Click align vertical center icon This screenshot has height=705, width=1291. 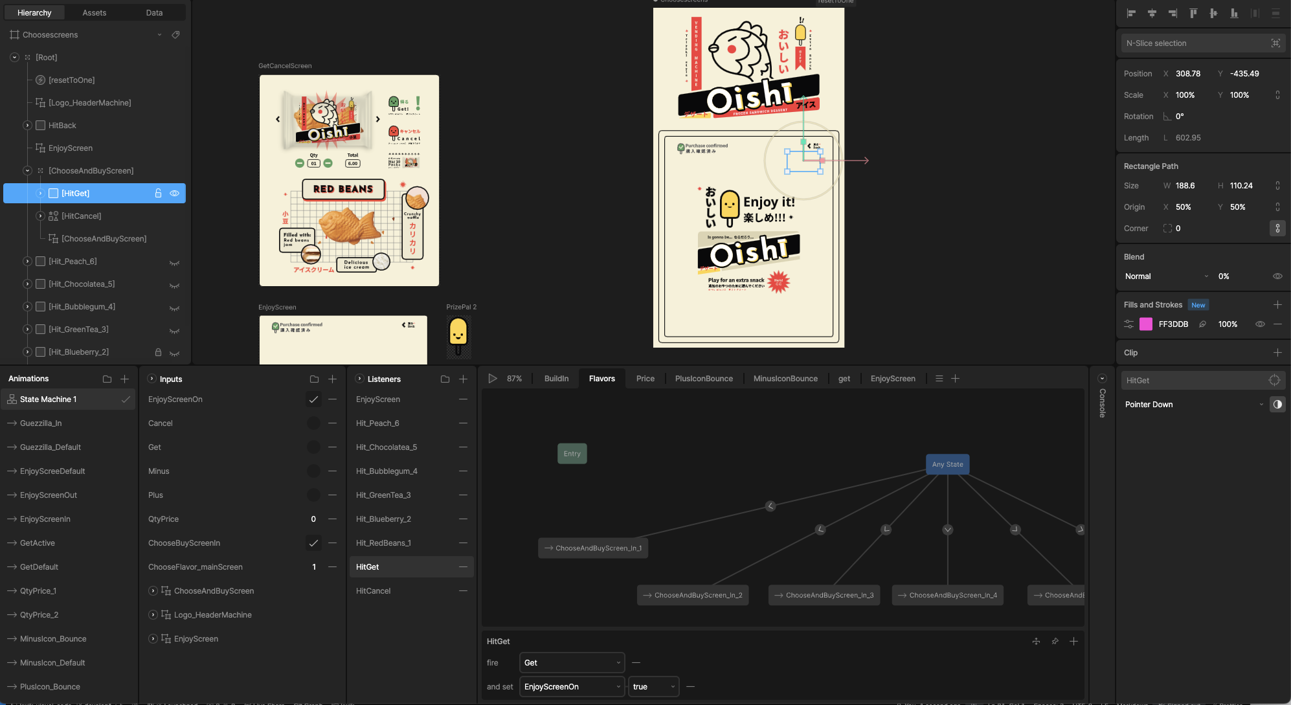coord(1213,13)
